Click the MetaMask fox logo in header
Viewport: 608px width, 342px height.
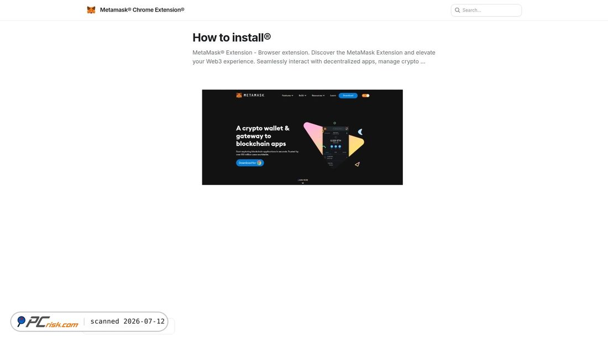91,10
